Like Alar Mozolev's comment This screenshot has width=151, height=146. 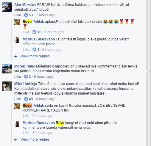tap(18, 15)
